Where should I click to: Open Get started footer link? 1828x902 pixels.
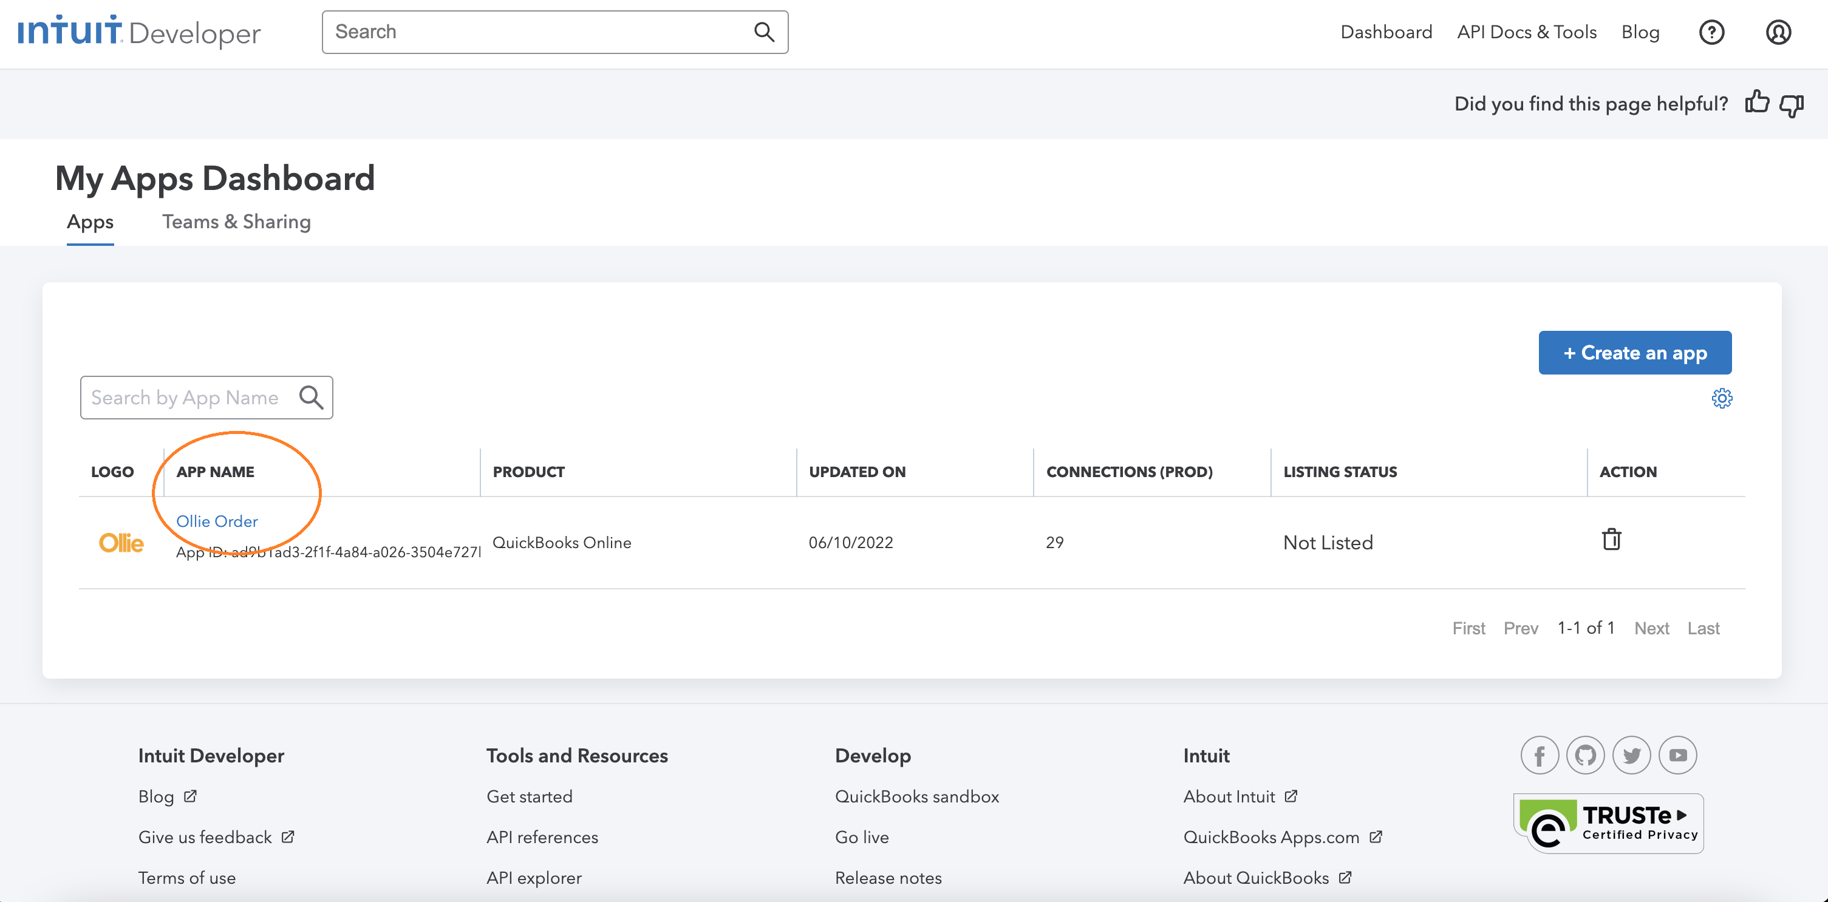530,796
